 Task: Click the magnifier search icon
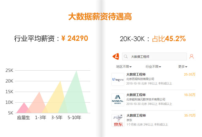[125, 57]
